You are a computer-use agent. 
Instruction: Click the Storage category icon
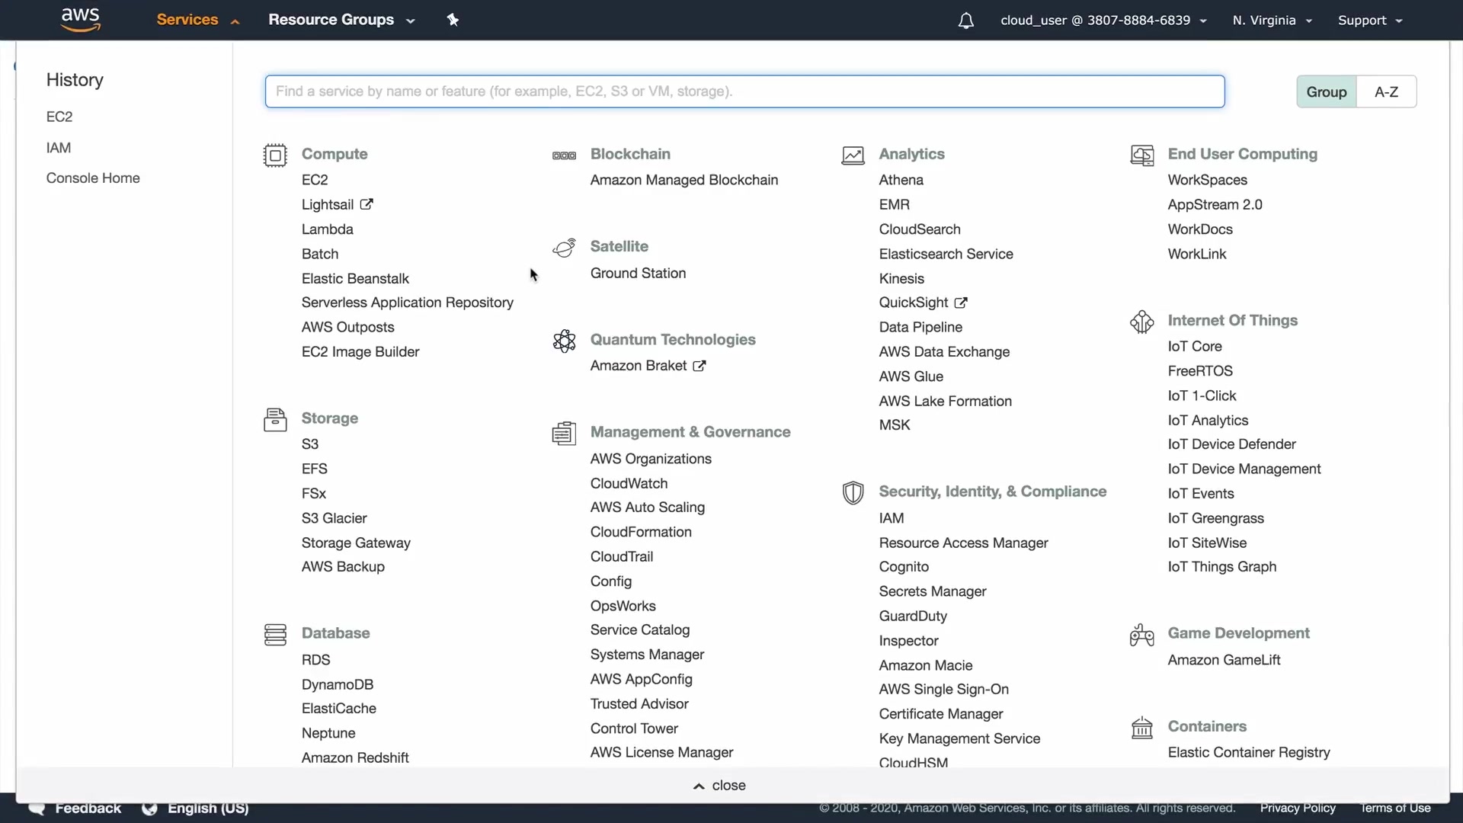275,419
